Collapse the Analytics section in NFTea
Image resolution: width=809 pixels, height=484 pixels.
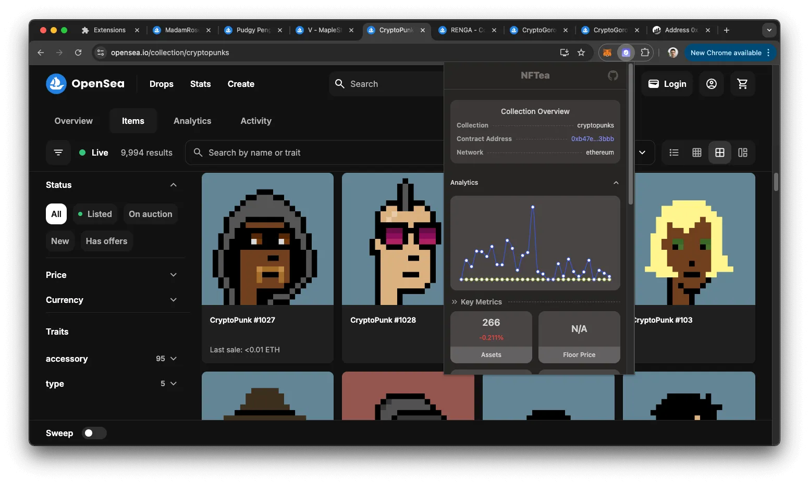(x=616, y=183)
